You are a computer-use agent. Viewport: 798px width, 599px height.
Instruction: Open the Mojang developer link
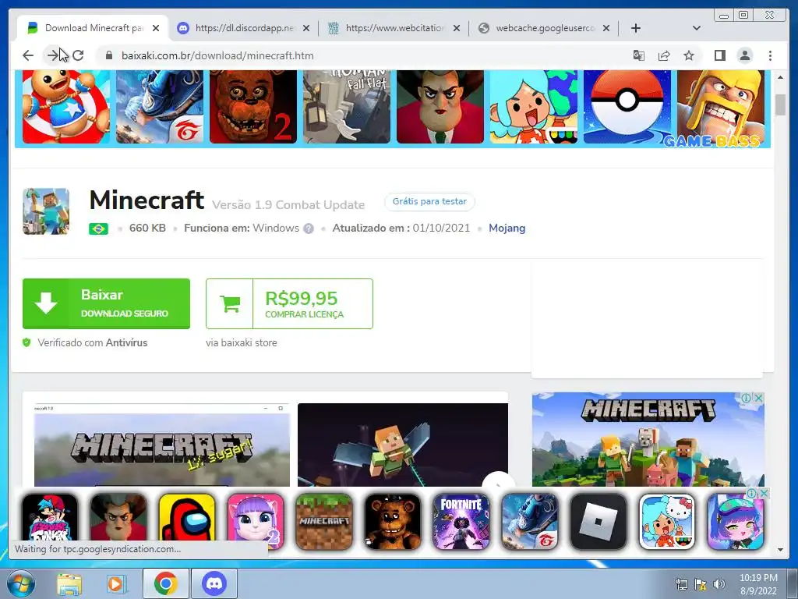pos(507,229)
